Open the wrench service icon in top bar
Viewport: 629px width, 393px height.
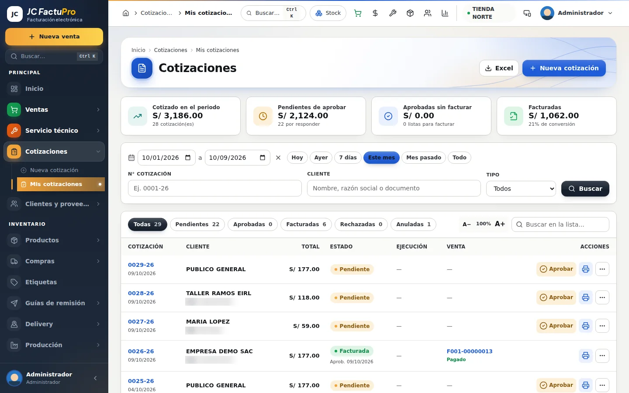pyautogui.click(x=393, y=13)
